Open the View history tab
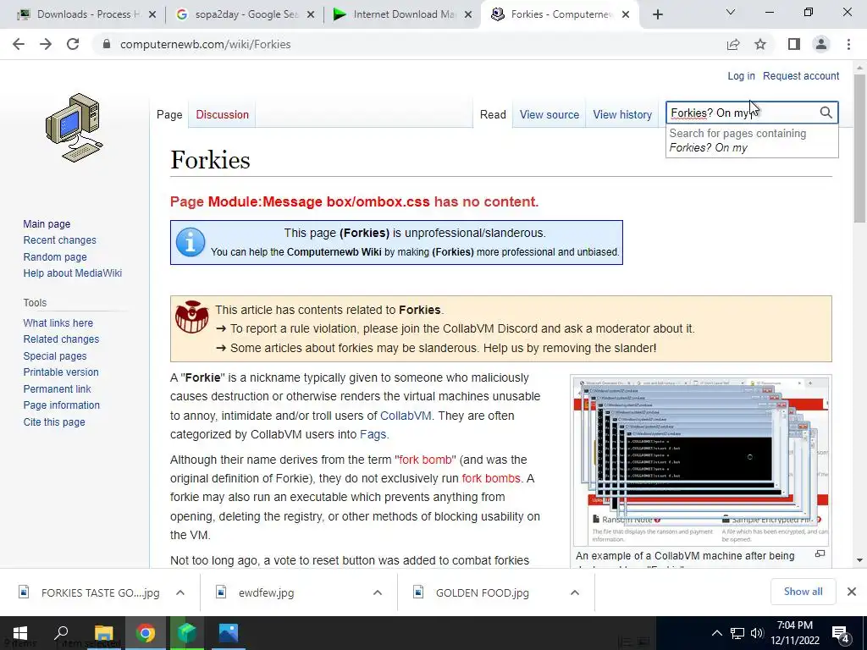 tap(622, 114)
